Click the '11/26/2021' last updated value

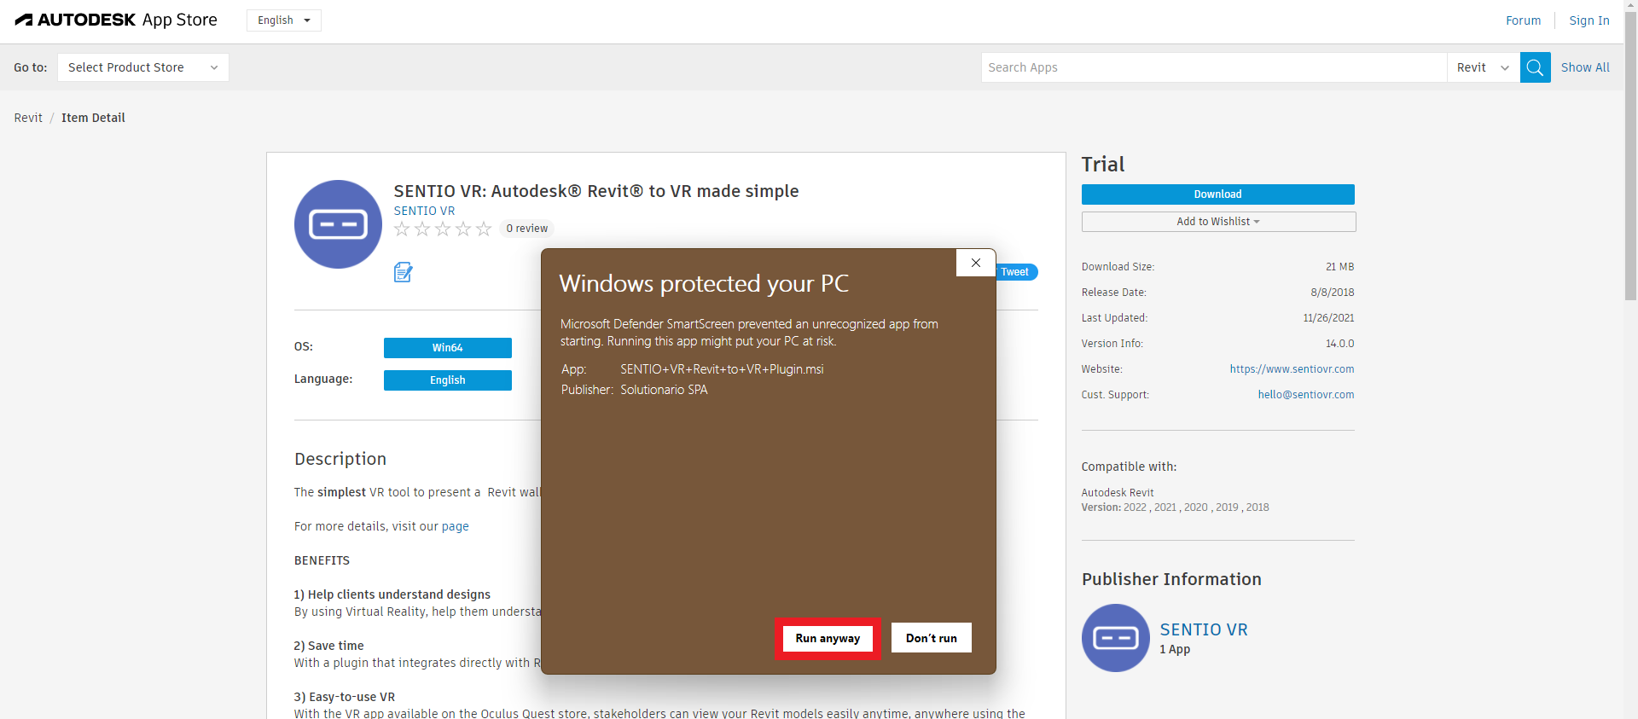click(x=1328, y=318)
